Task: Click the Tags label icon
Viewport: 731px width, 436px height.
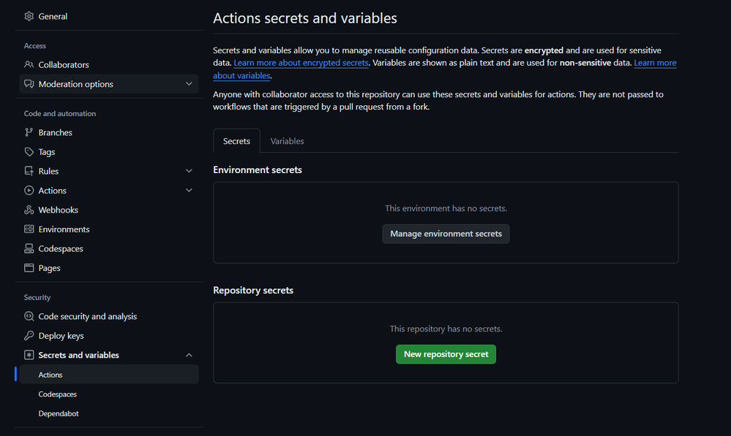Action: (29, 152)
